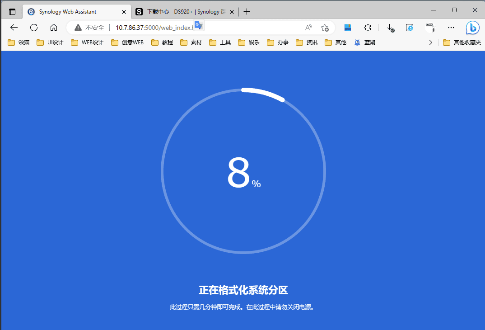Go to the browser home page
This screenshot has width=485, height=330.
pos(54,28)
